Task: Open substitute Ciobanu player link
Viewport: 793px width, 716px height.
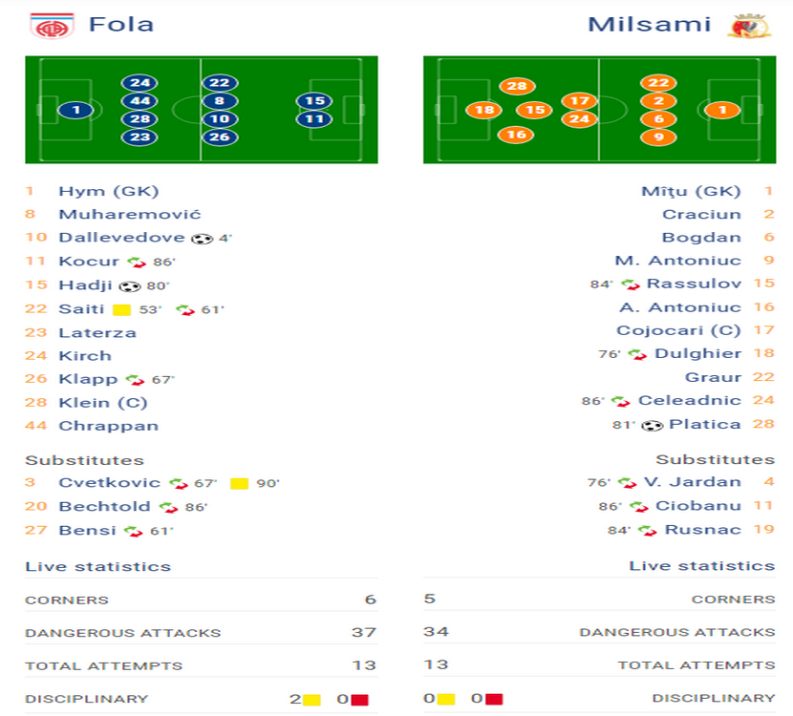Action: tap(697, 506)
